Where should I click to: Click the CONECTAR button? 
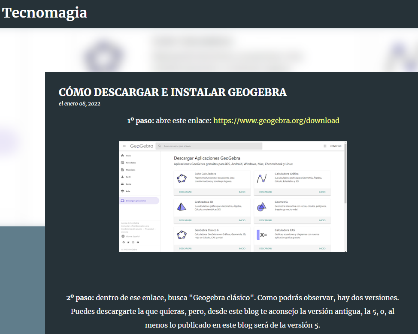click(x=336, y=146)
